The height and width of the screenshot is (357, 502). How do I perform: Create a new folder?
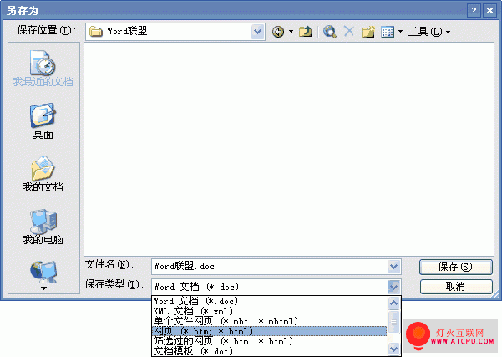pos(368,32)
